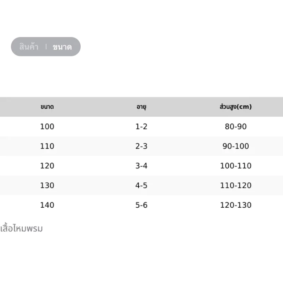This screenshot has height=283, width=283.
Task: Click age range 2-3 cell
Action: coord(141,146)
